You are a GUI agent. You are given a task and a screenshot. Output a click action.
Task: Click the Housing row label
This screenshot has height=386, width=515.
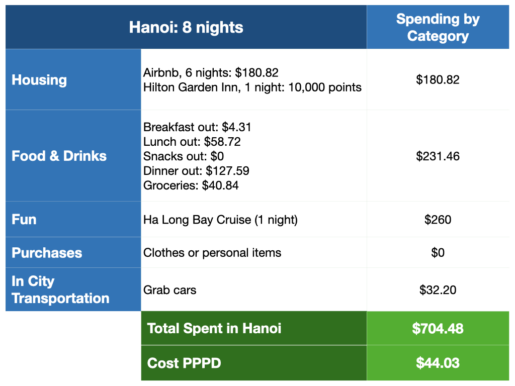pos(39,80)
